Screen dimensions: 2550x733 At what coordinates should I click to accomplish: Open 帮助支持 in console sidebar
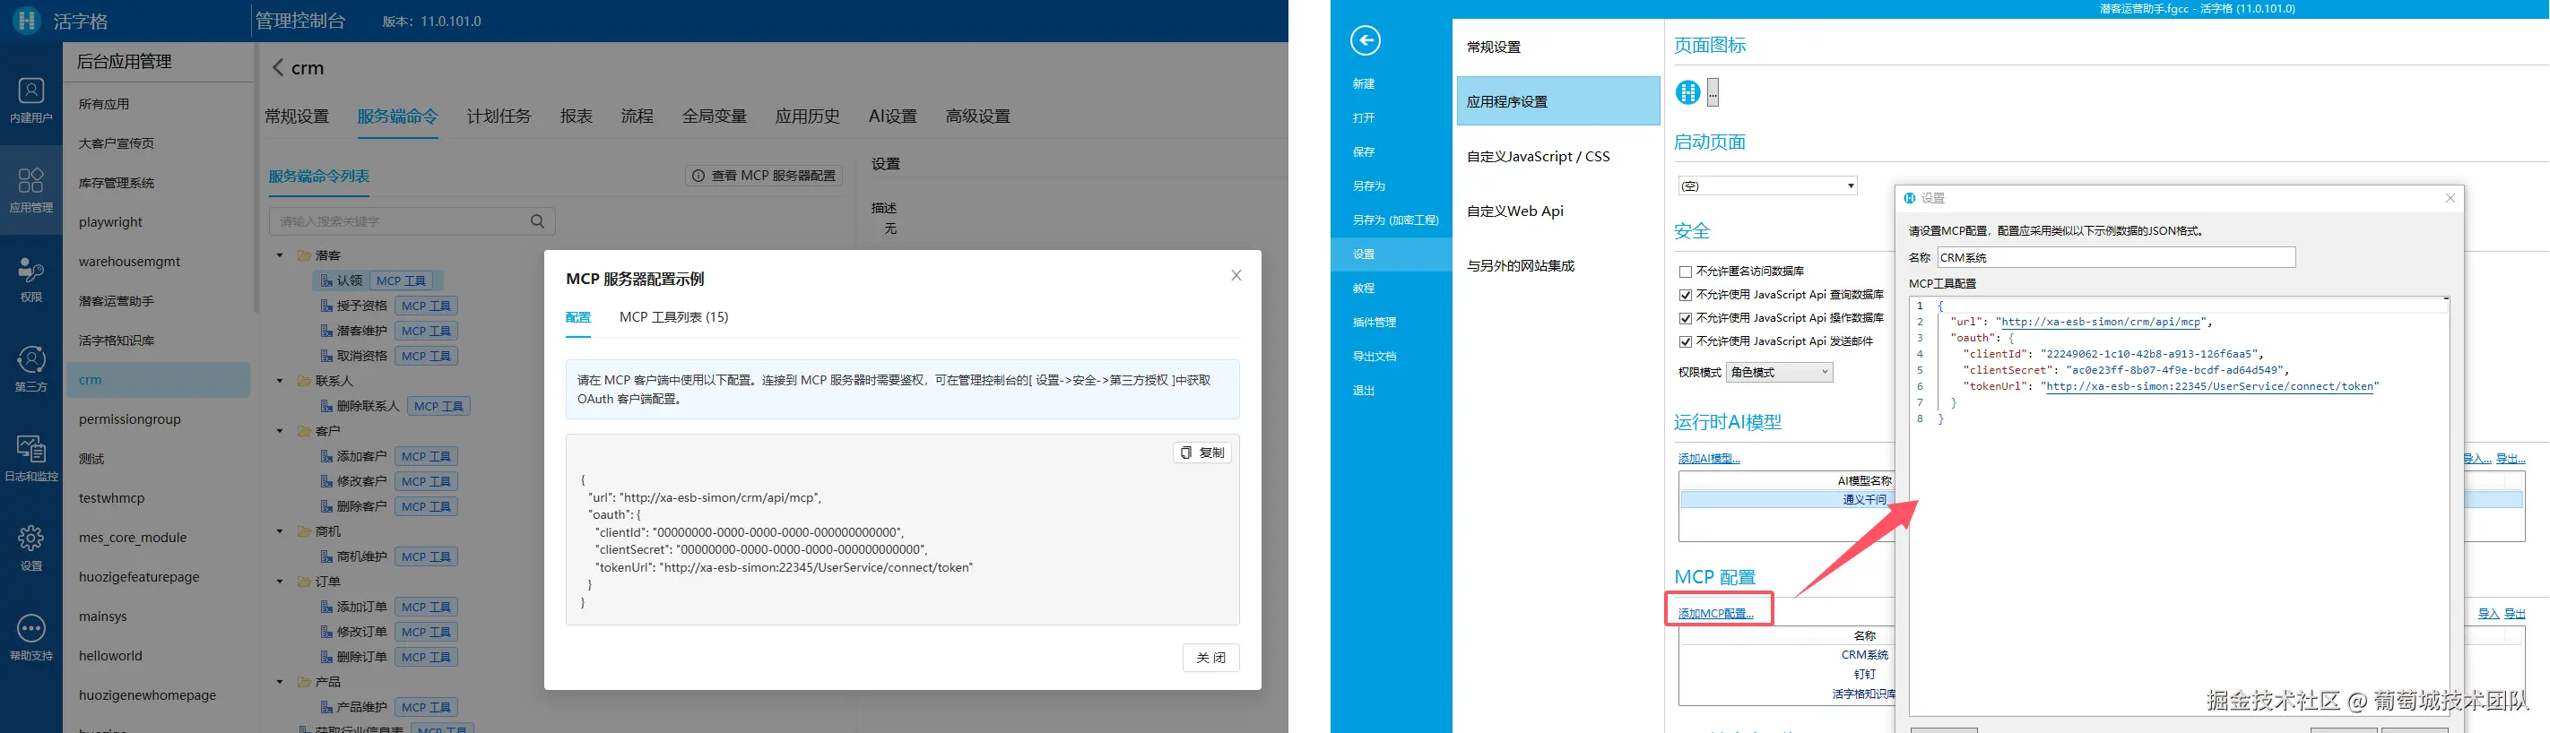point(30,637)
